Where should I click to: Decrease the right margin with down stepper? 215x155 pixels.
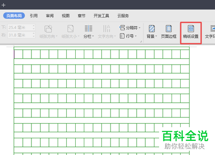(34, 36)
